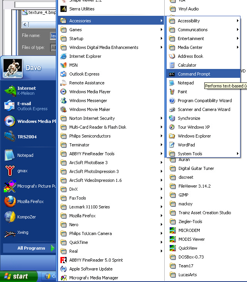Expand Communications submenu arrow
Screen dimensions: 247x282
[238, 30]
